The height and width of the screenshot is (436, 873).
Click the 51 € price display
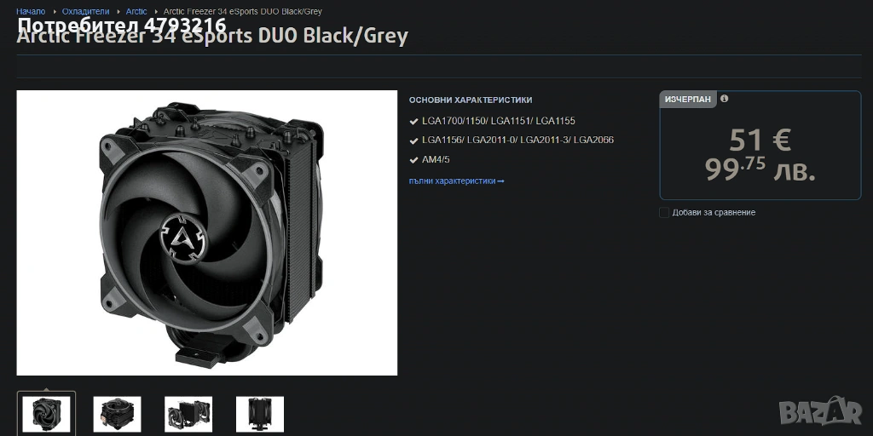(760, 140)
